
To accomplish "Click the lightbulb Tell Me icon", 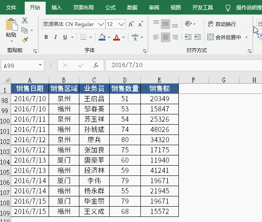I will [228, 8].
